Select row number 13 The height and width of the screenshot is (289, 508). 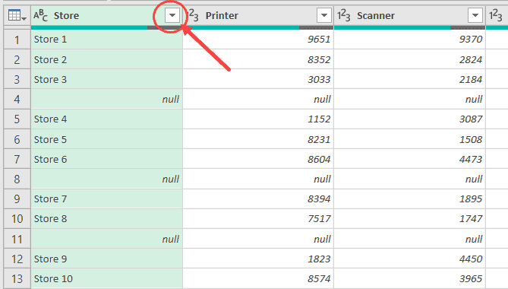17,278
